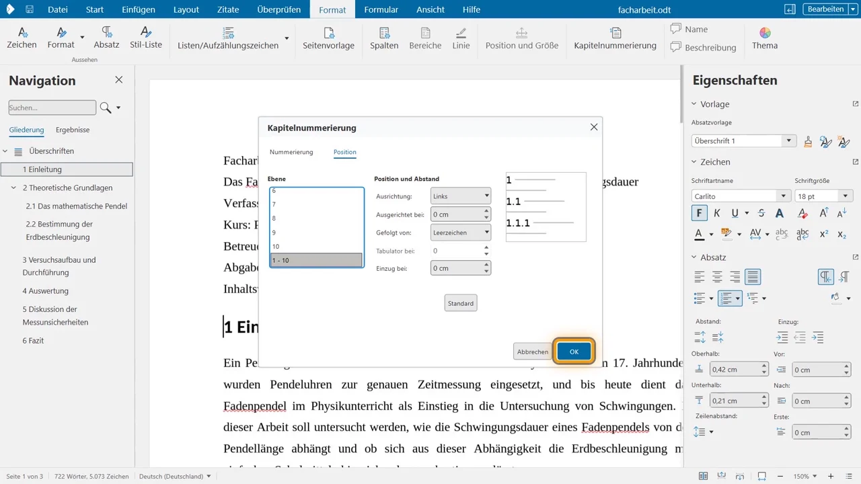861x484 pixels.
Task: Toggle left-to-right text direction
Action: pos(826,276)
